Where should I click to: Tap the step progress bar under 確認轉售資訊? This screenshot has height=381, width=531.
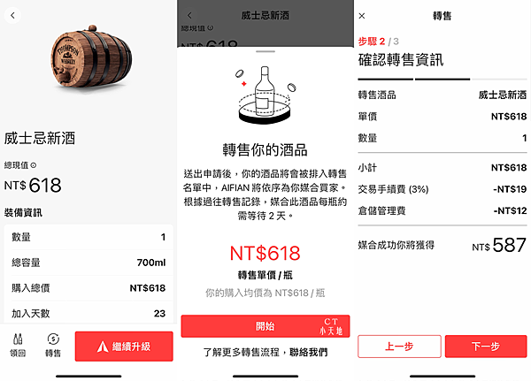tap(442, 80)
